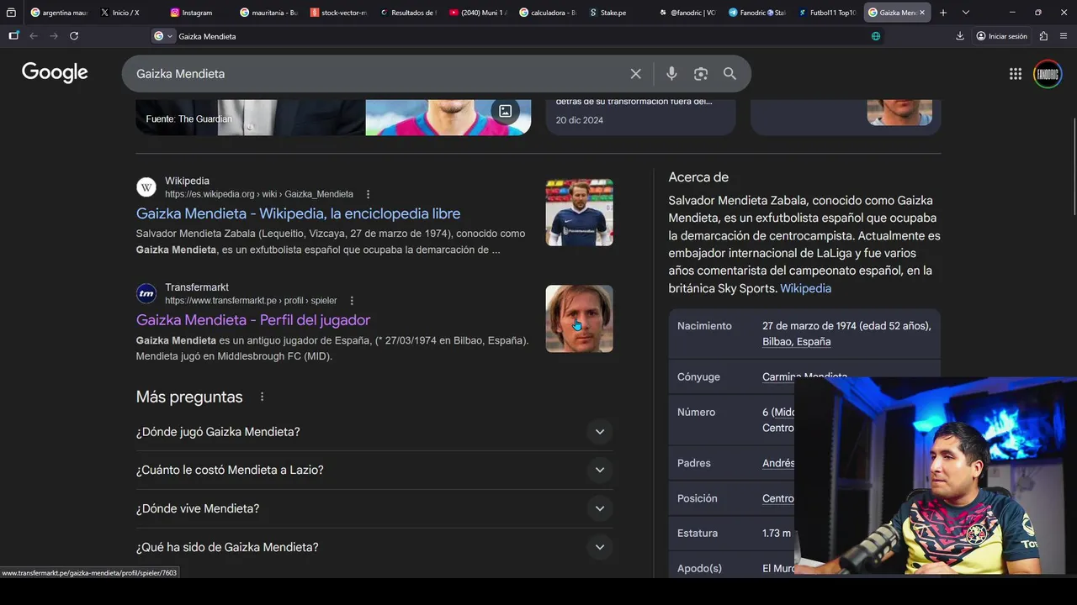This screenshot has height=605, width=1077.
Task: Open the browser downloads icon
Action: coord(960,36)
